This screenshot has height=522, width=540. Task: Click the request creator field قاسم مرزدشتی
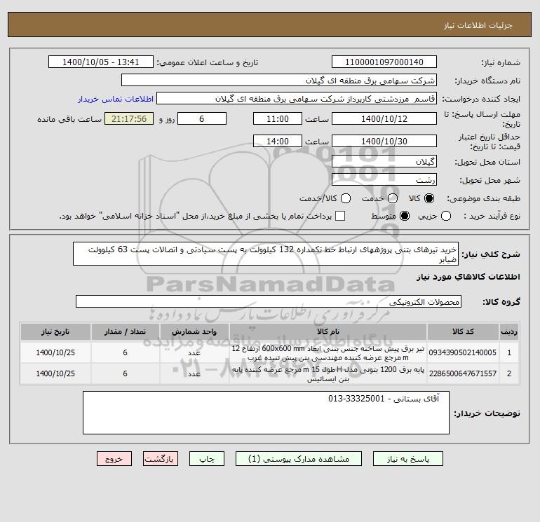point(297,99)
